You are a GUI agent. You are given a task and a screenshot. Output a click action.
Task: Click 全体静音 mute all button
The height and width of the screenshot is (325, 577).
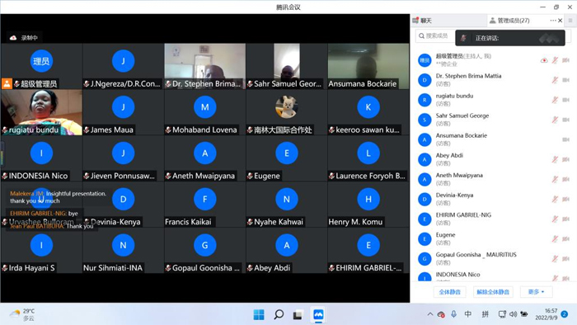coord(450,292)
